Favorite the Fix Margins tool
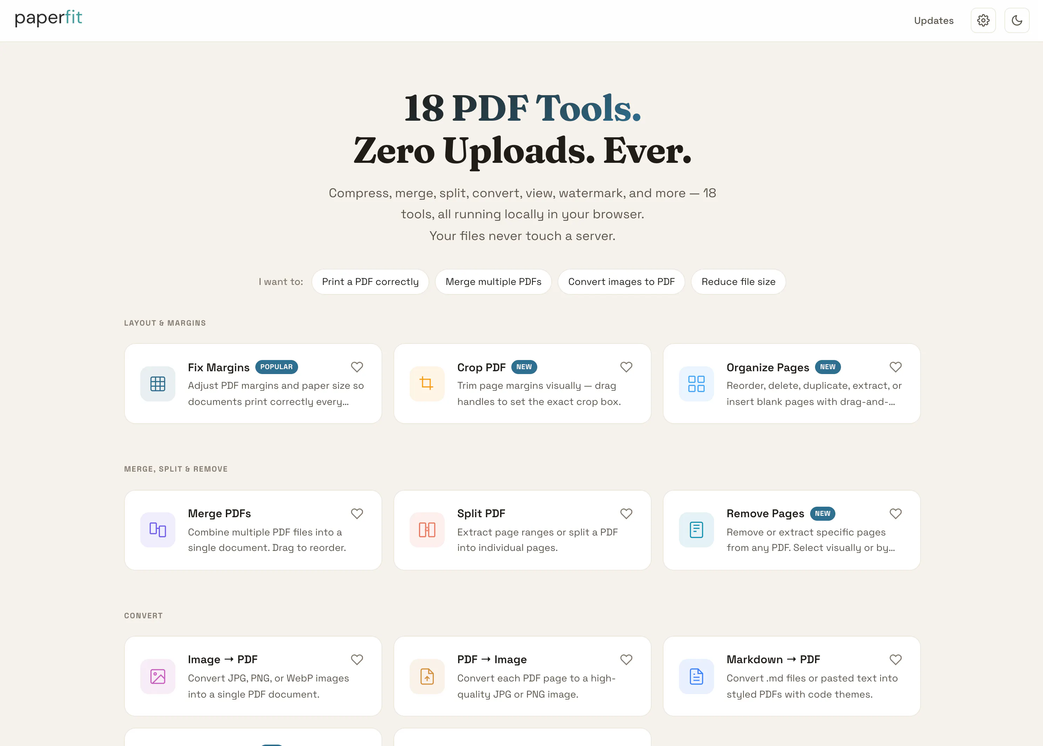Viewport: 1043px width, 746px height. (357, 367)
